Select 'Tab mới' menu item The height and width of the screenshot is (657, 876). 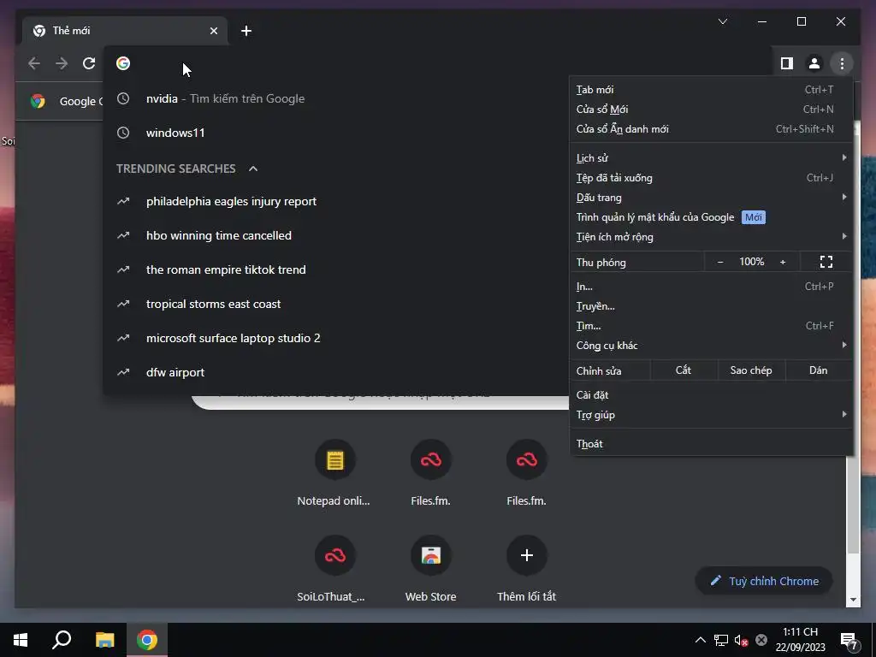click(711, 89)
